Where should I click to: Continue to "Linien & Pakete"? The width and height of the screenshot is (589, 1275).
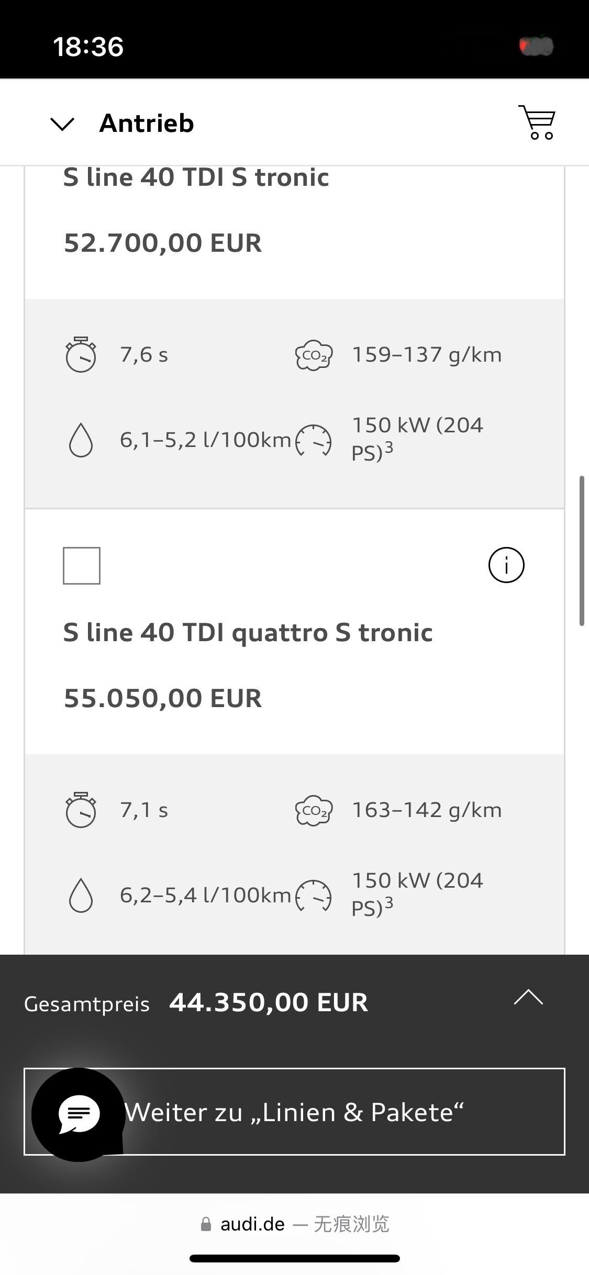coord(294,1112)
